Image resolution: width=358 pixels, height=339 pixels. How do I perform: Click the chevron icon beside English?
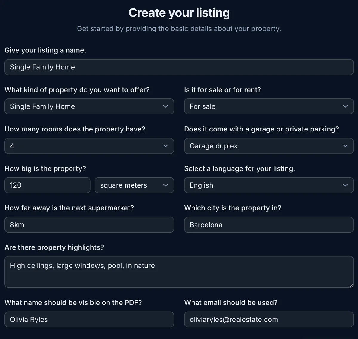pyautogui.click(x=345, y=185)
